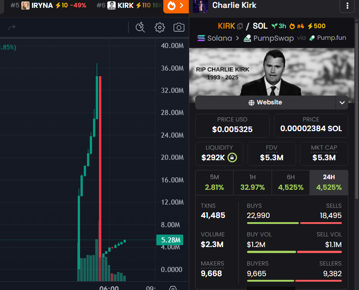The image size is (359, 290).
Task: Click the VOLUME $2.3M value
Action: click(x=212, y=245)
